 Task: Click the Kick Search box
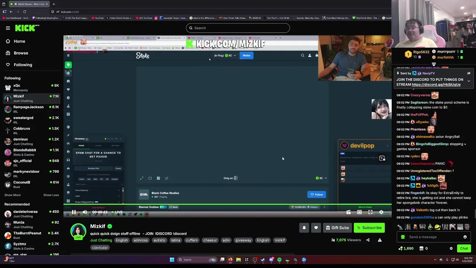[238, 28]
